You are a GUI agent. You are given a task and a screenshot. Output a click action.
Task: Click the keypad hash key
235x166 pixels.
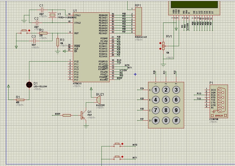click(176, 120)
